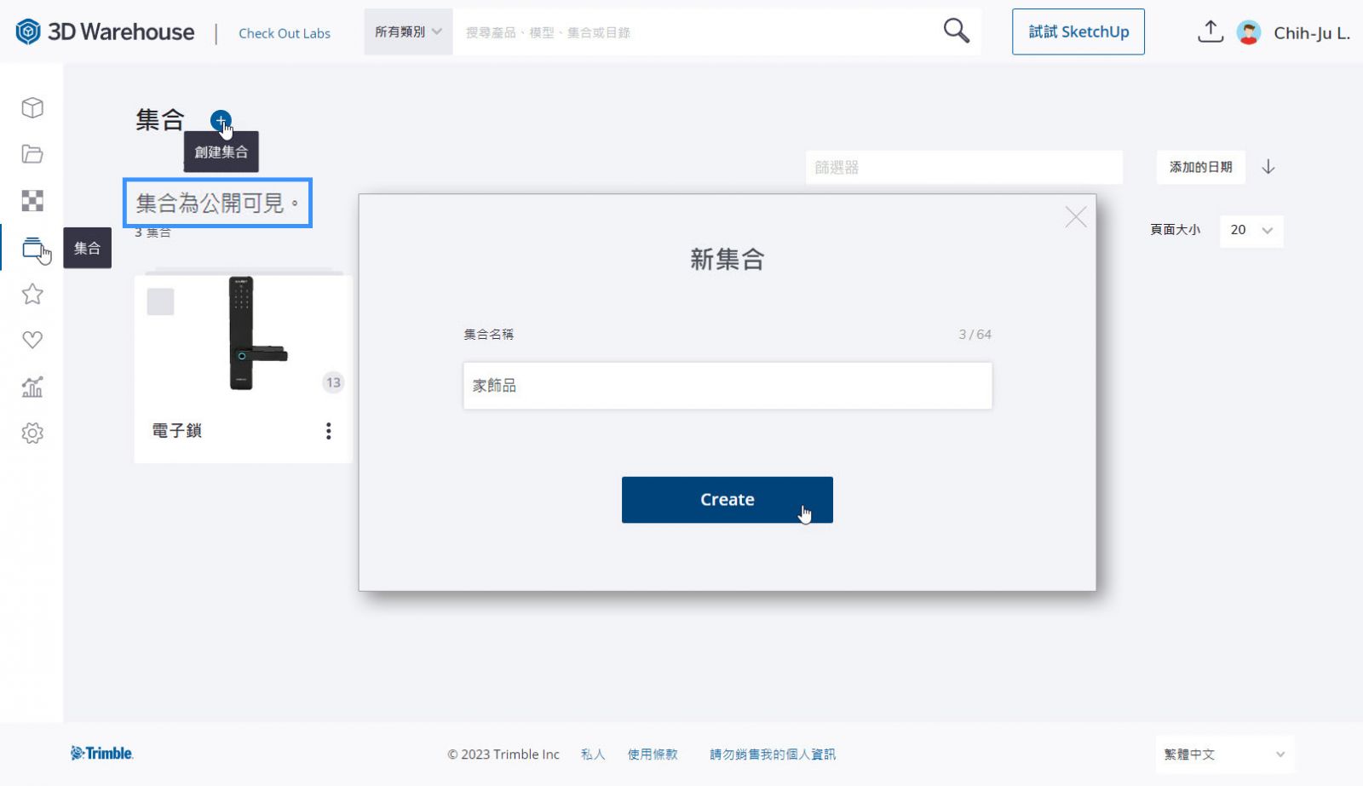Click the 試試 SketchUp button
This screenshot has height=786, width=1363.
1078,32
